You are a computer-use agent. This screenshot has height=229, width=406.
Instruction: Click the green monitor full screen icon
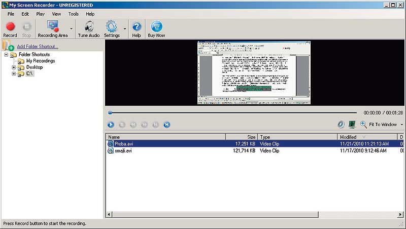(x=352, y=125)
